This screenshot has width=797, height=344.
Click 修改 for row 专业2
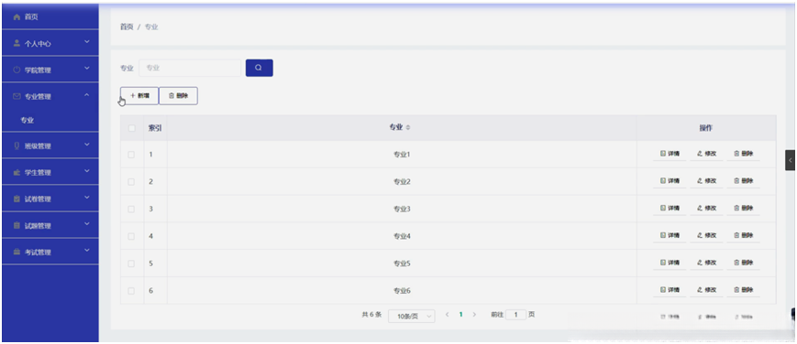coord(706,180)
